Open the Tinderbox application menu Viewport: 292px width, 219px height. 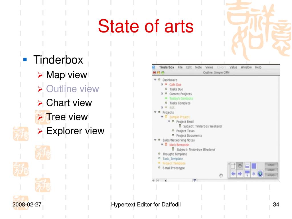167,67
